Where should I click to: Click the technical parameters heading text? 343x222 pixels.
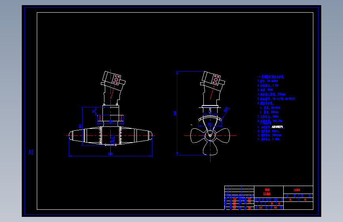pos(271,77)
